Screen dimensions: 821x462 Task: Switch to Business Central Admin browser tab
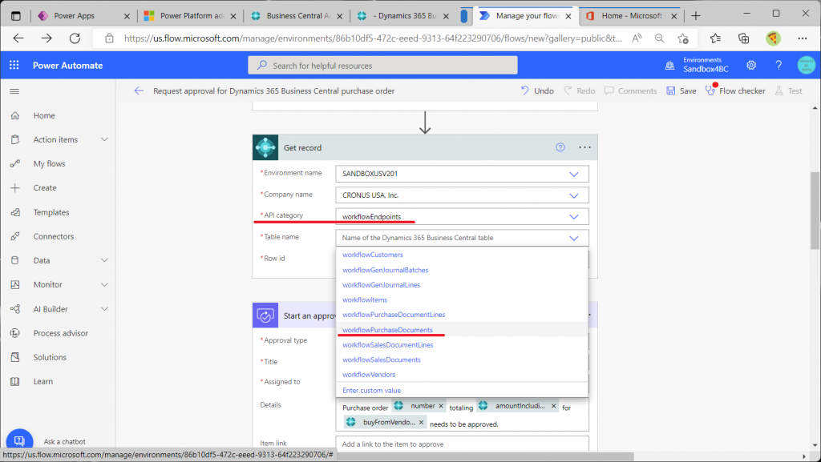pos(296,16)
